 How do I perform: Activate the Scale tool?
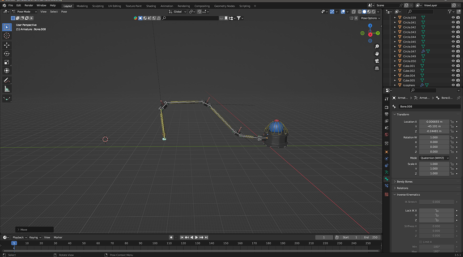[7, 62]
